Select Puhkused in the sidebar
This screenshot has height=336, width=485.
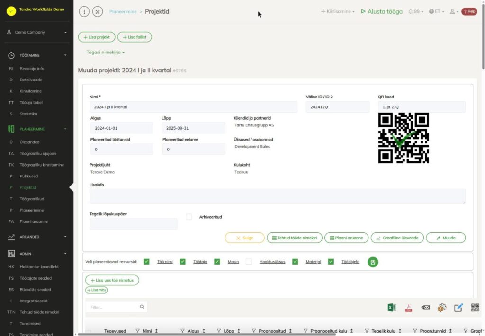tap(29, 176)
